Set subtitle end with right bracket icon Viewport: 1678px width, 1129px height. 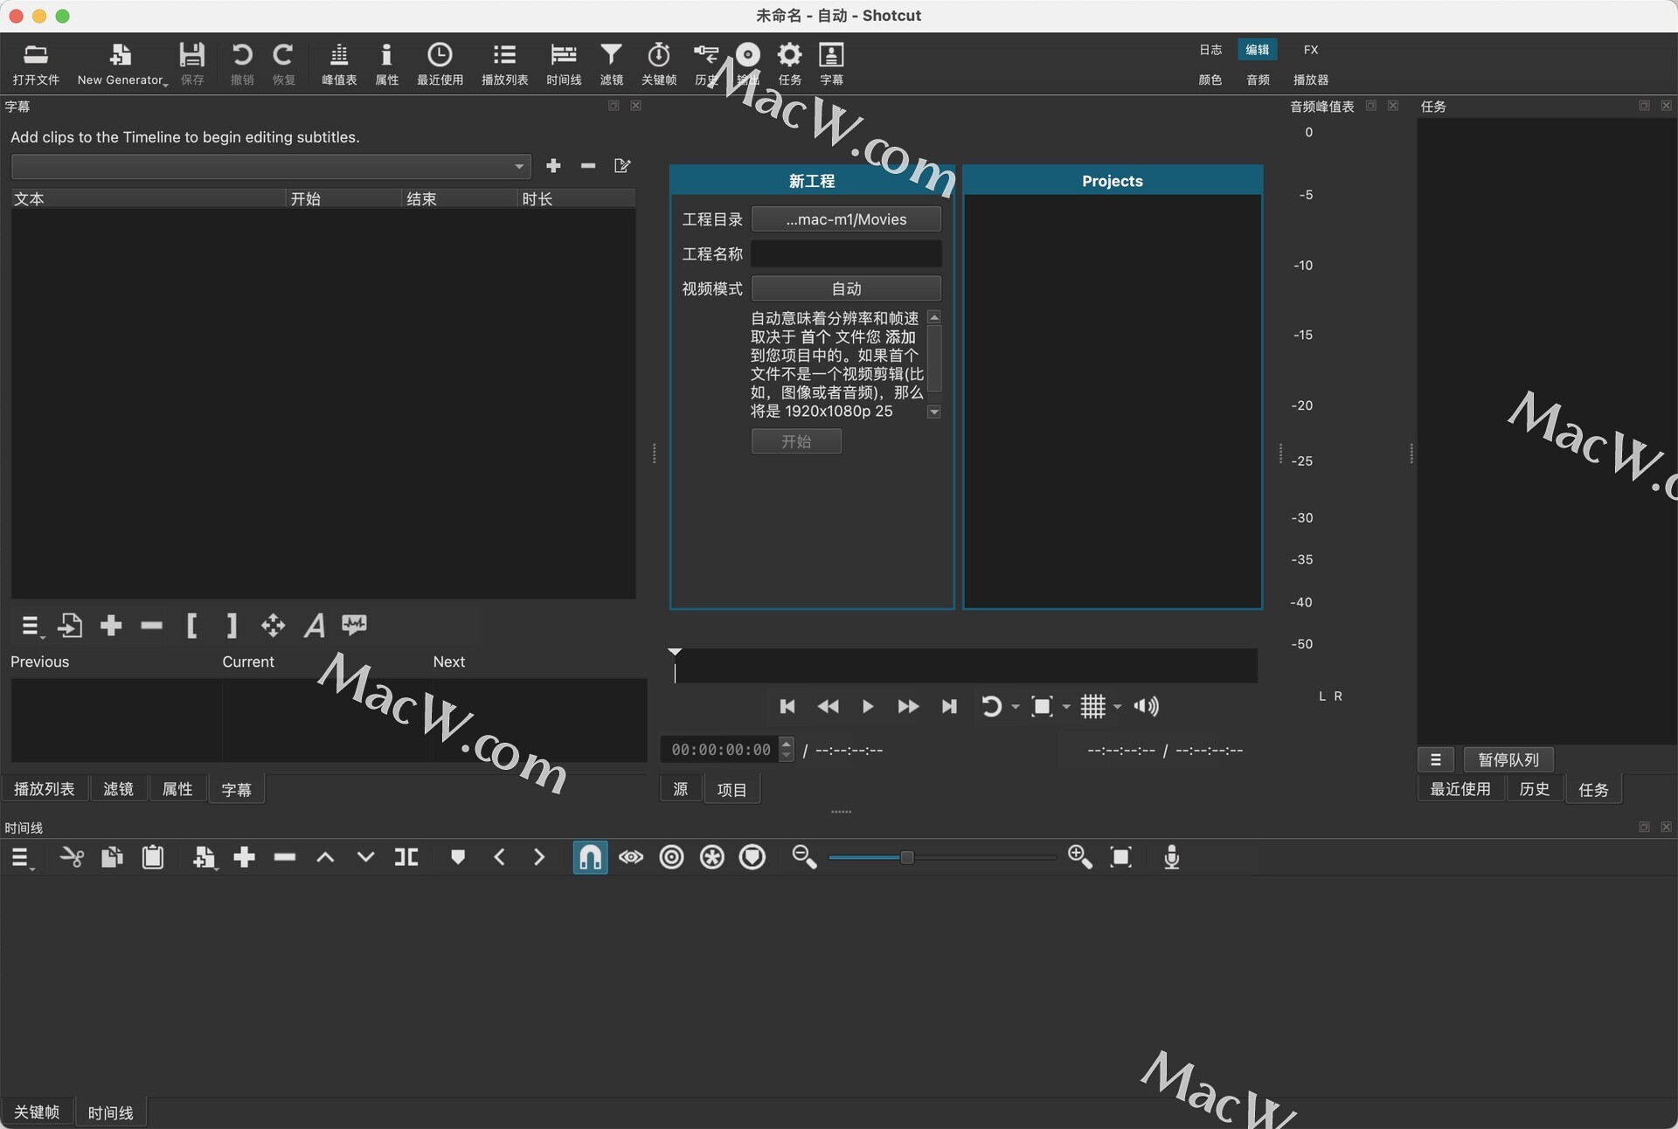[232, 626]
